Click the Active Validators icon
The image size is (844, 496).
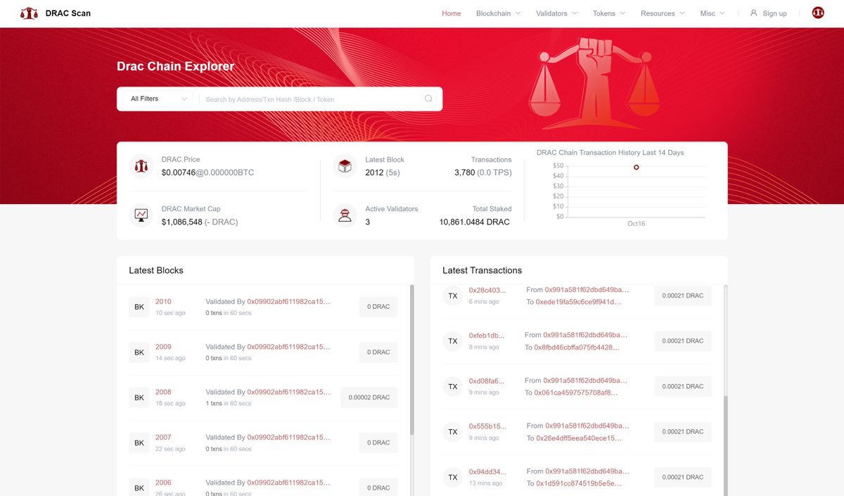(345, 215)
